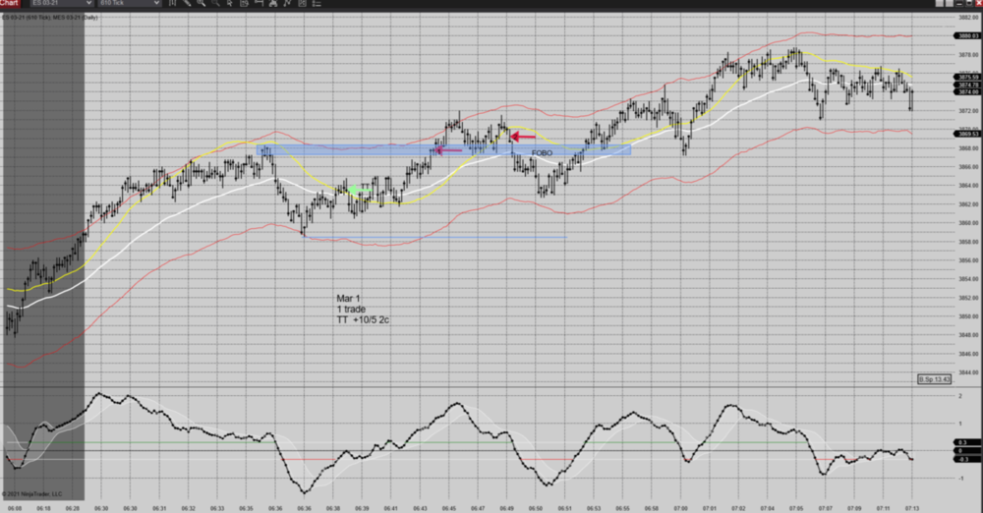Click the first window link square icon
Screen dimensions: 983x513
click(x=939, y=3)
